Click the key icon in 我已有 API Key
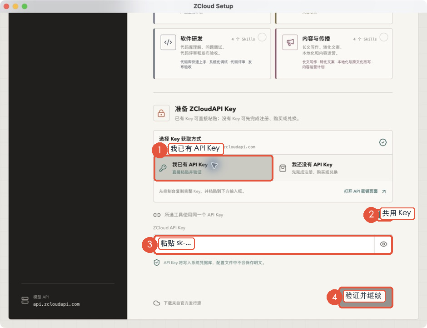 [x=163, y=168]
